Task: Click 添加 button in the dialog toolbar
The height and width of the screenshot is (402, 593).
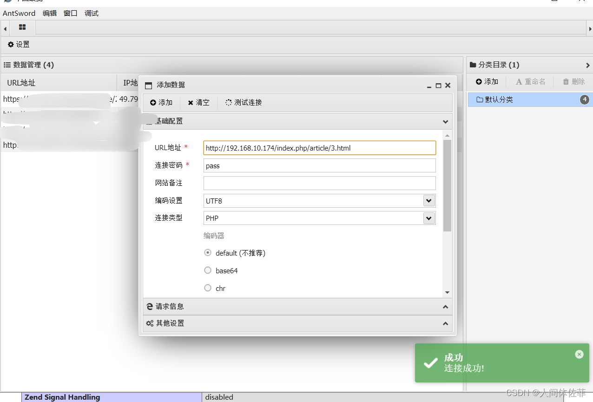Action: point(161,102)
